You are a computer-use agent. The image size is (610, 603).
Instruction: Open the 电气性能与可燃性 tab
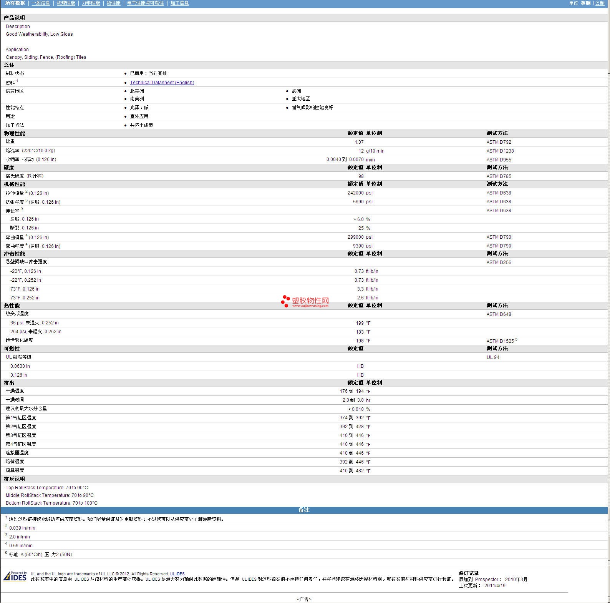145,3
